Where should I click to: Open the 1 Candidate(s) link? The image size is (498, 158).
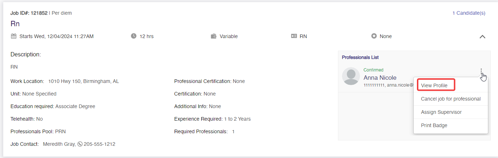469,13
